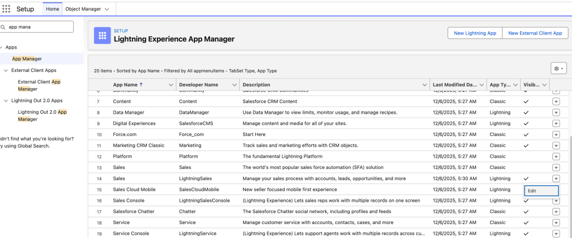Click the search magnifier in Quick Find

pos(3,27)
